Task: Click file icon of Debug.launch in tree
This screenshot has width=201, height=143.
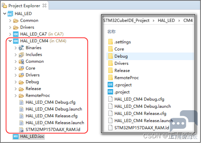Action: pos(21,109)
